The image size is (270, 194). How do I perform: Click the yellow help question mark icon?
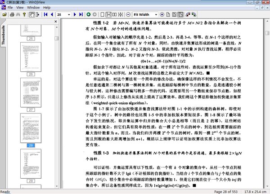tap(24, 15)
